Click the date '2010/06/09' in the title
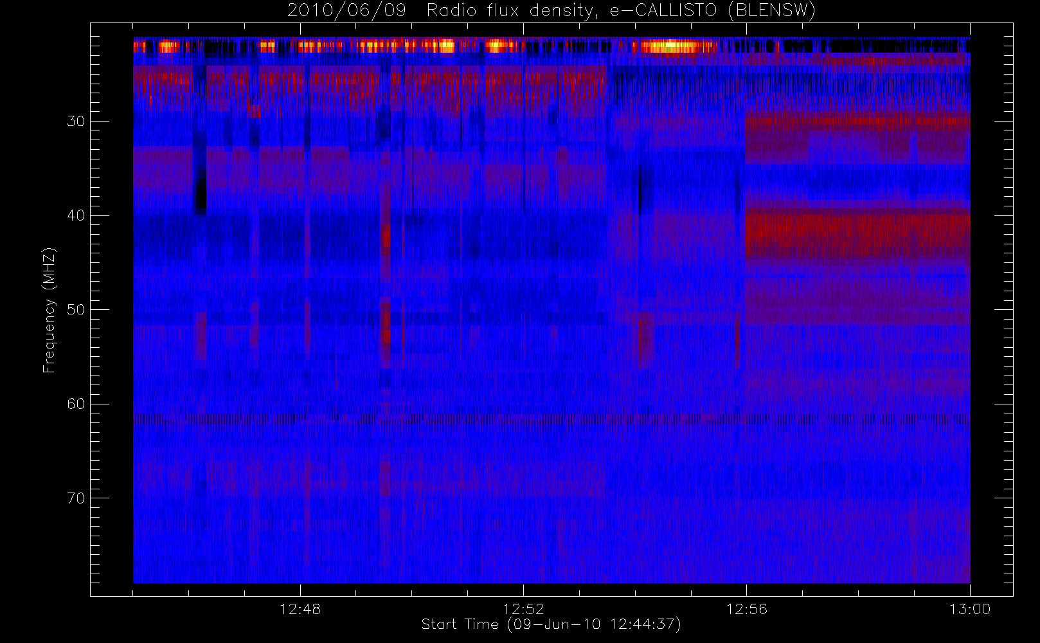The height and width of the screenshot is (643, 1040). click(x=346, y=11)
